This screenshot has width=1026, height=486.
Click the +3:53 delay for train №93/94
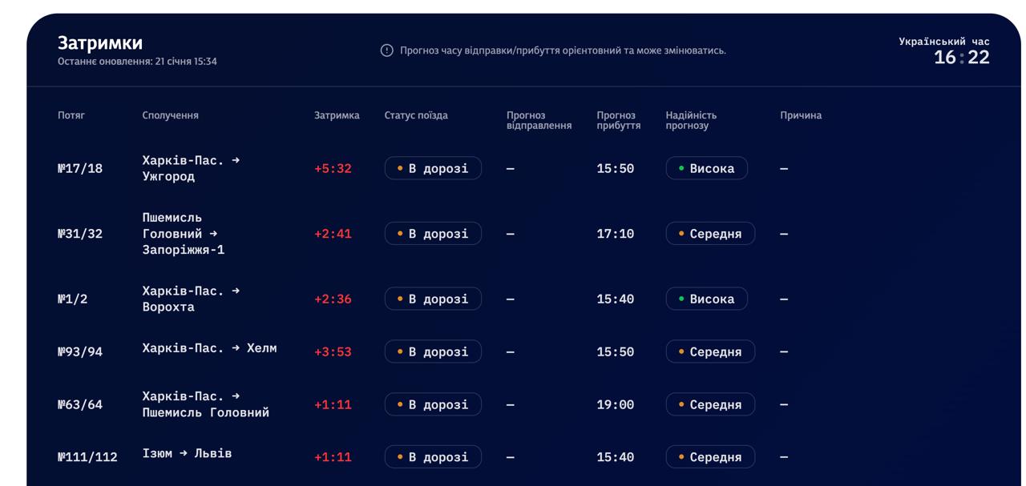[333, 351]
